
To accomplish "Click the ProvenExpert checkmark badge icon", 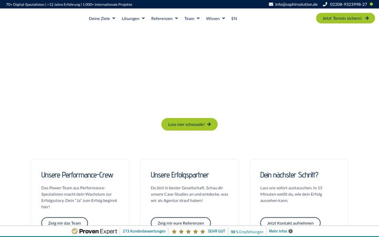I will coord(75,231).
